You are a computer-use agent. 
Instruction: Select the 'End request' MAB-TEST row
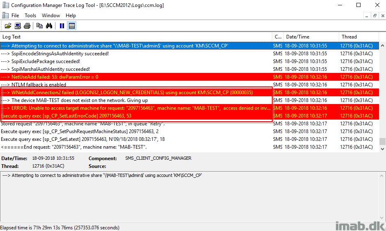[x=190, y=147]
